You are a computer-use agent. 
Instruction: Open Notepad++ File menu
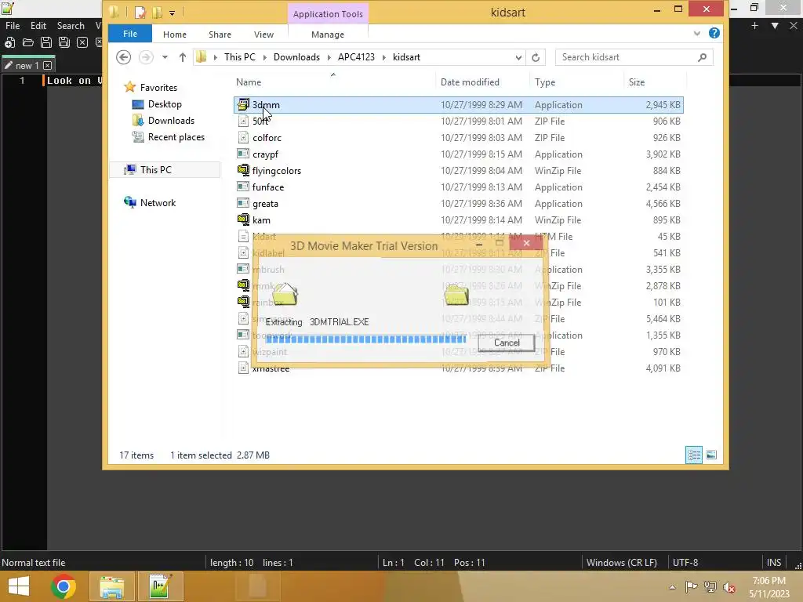coord(13,26)
